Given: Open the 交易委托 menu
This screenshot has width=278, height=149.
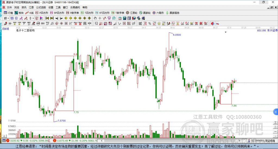Looking at the screenshot, I should (75, 7).
